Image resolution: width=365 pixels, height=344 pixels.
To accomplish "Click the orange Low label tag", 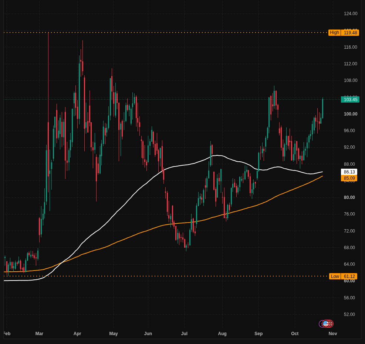I will click(335, 276).
